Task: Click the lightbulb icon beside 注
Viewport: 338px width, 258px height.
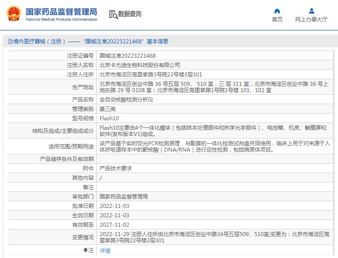Action: (x=86, y=250)
